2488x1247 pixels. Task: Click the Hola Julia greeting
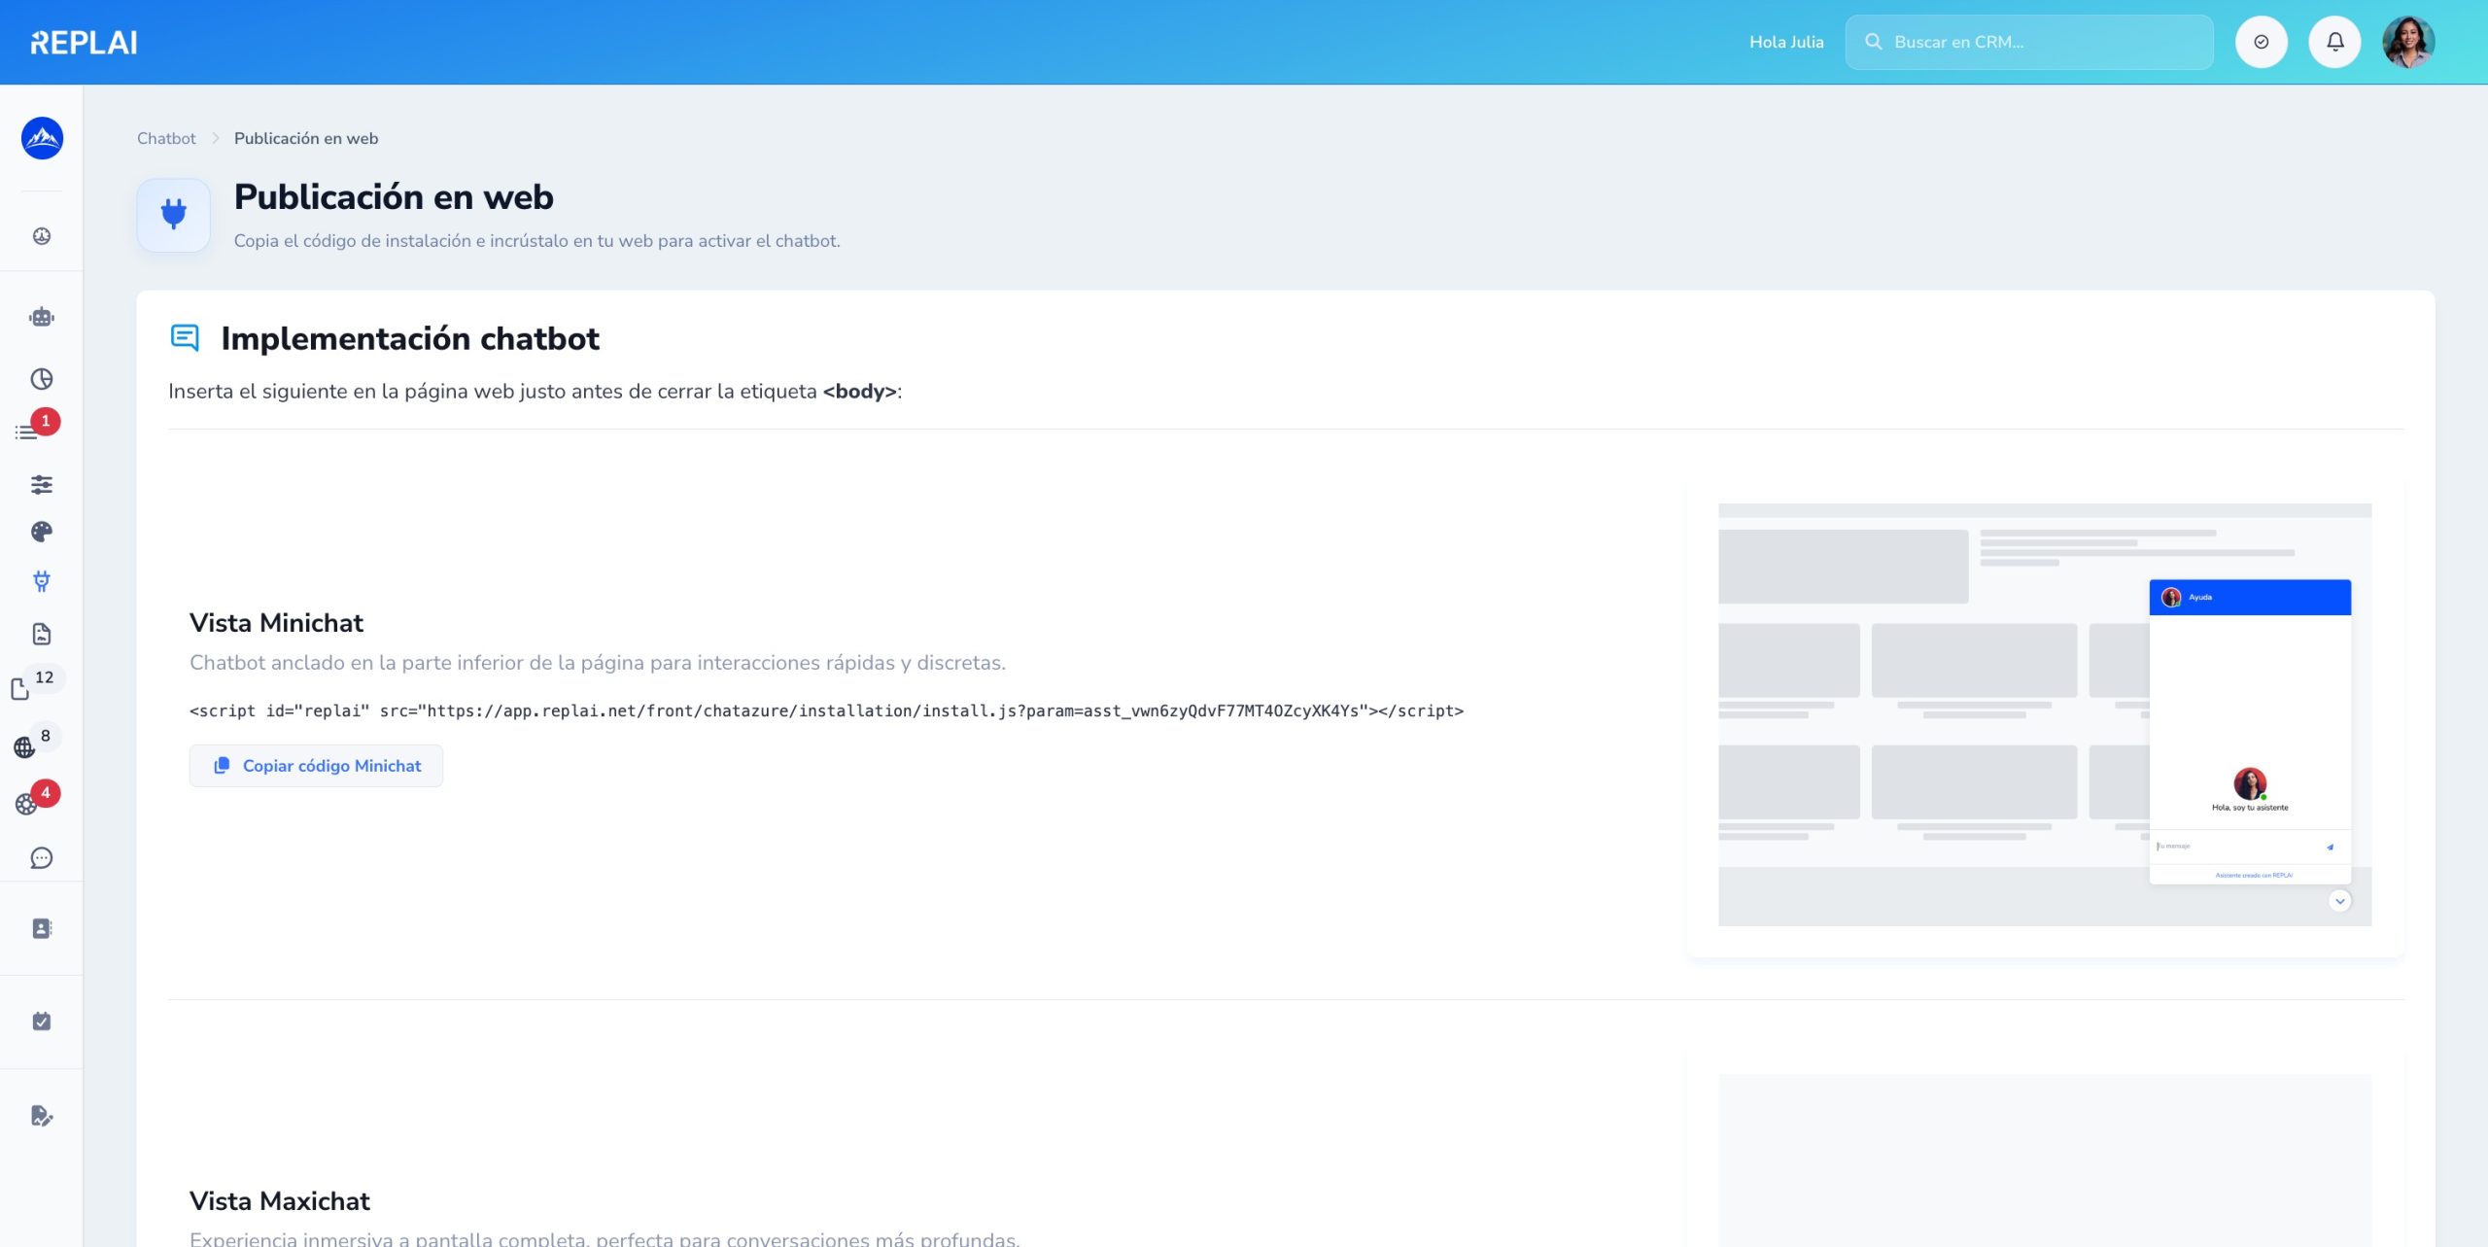pos(1786,42)
